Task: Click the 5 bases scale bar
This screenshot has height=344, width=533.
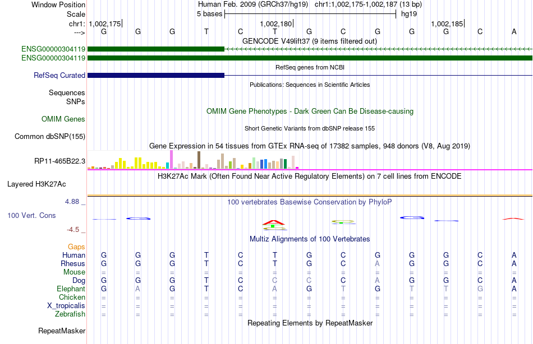Action: click(x=310, y=14)
